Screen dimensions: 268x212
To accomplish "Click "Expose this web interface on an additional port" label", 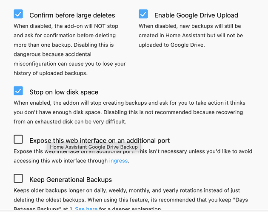I will pyautogui.click(x=100, y=140).
